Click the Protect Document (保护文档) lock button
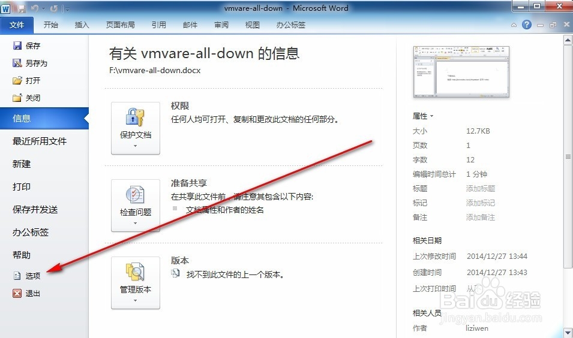The image size is (573, 338). 136,128
